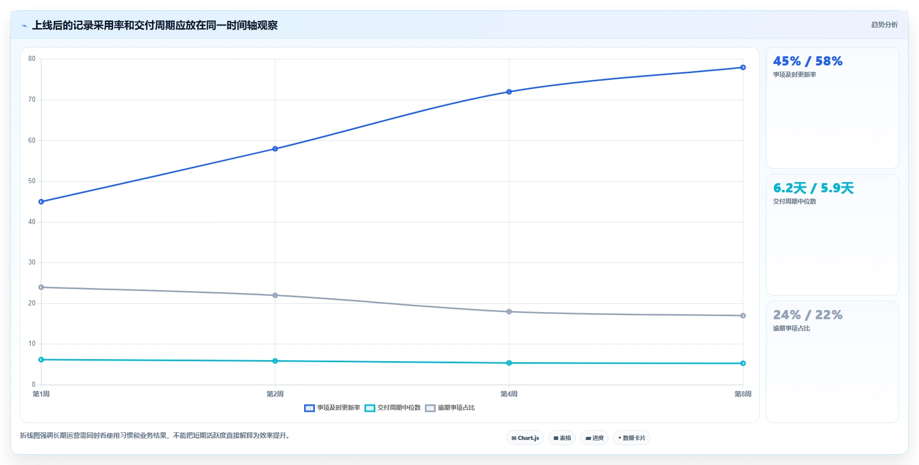919x465 pixels.
Task: Toggle the 事项及时更新率 legend swatch
Action: (309, 408)
